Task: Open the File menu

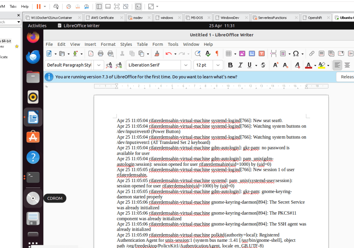Action: (x=49, y=44)
